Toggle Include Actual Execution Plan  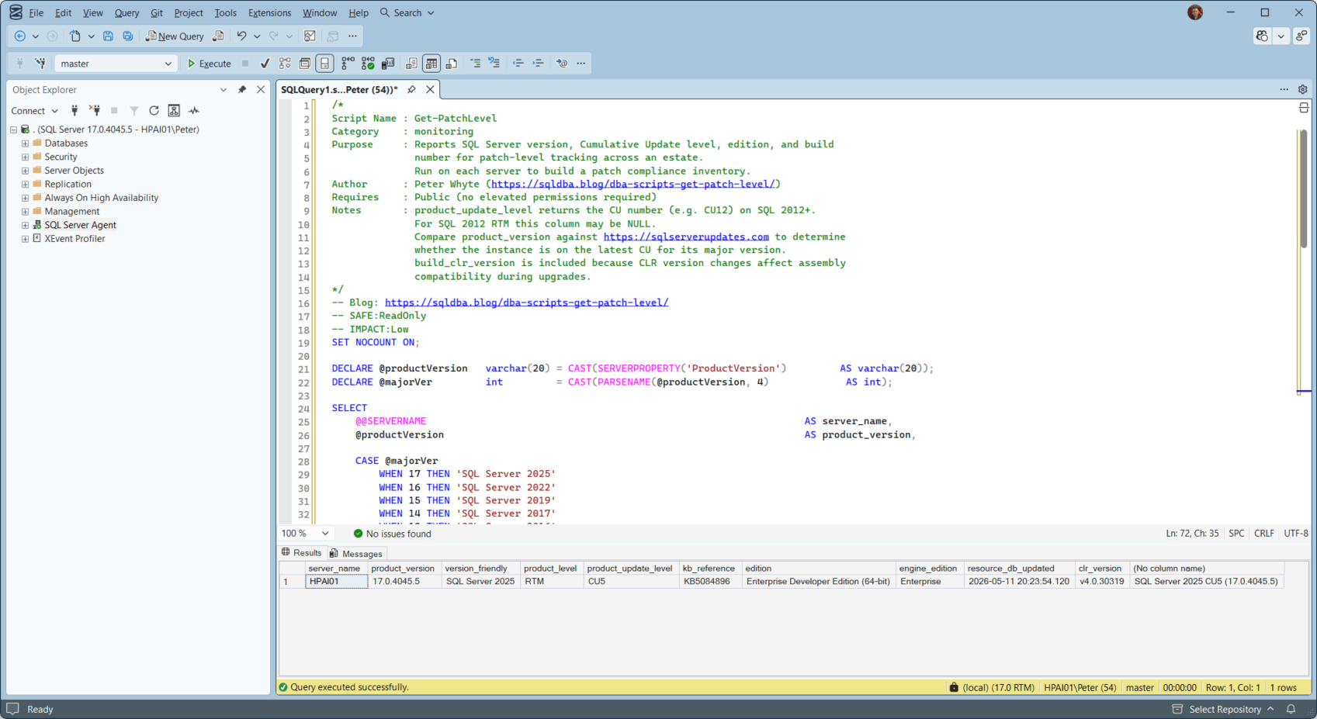(348, 64)
